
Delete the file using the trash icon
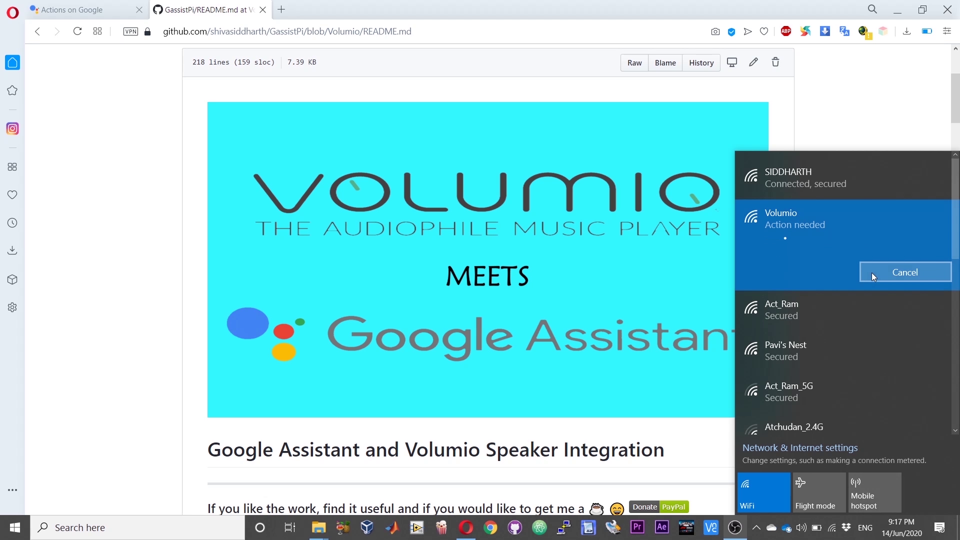pos(775,62)
